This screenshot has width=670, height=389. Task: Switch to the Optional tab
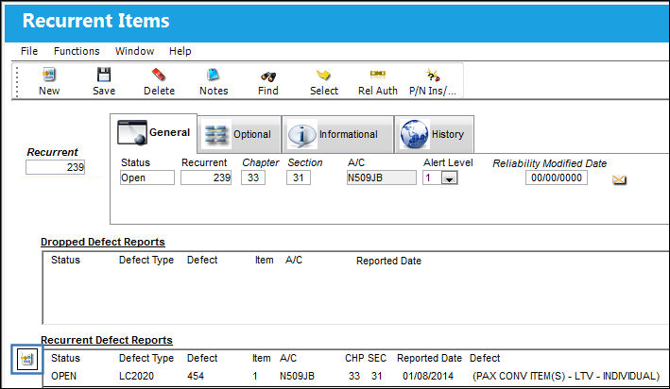(x=239, y=134)
